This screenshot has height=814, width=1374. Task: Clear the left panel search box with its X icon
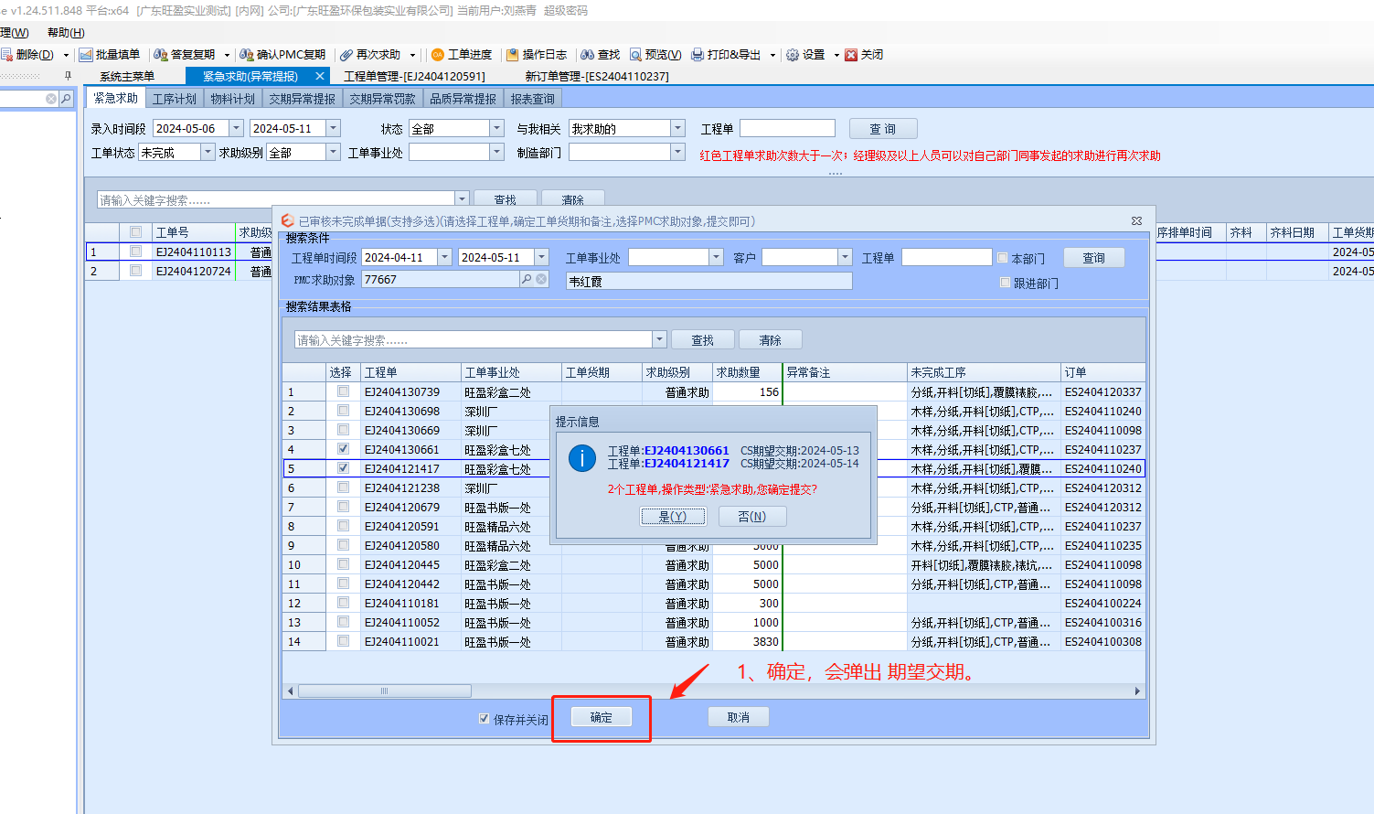[x=51, y=98]
